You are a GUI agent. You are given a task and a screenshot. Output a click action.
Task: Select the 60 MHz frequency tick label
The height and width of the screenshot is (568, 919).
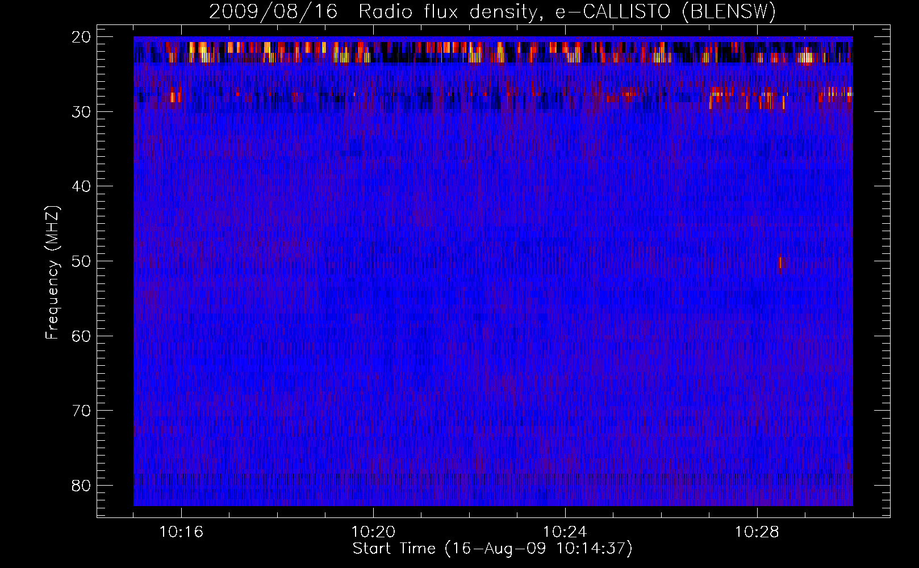(82, 336)
